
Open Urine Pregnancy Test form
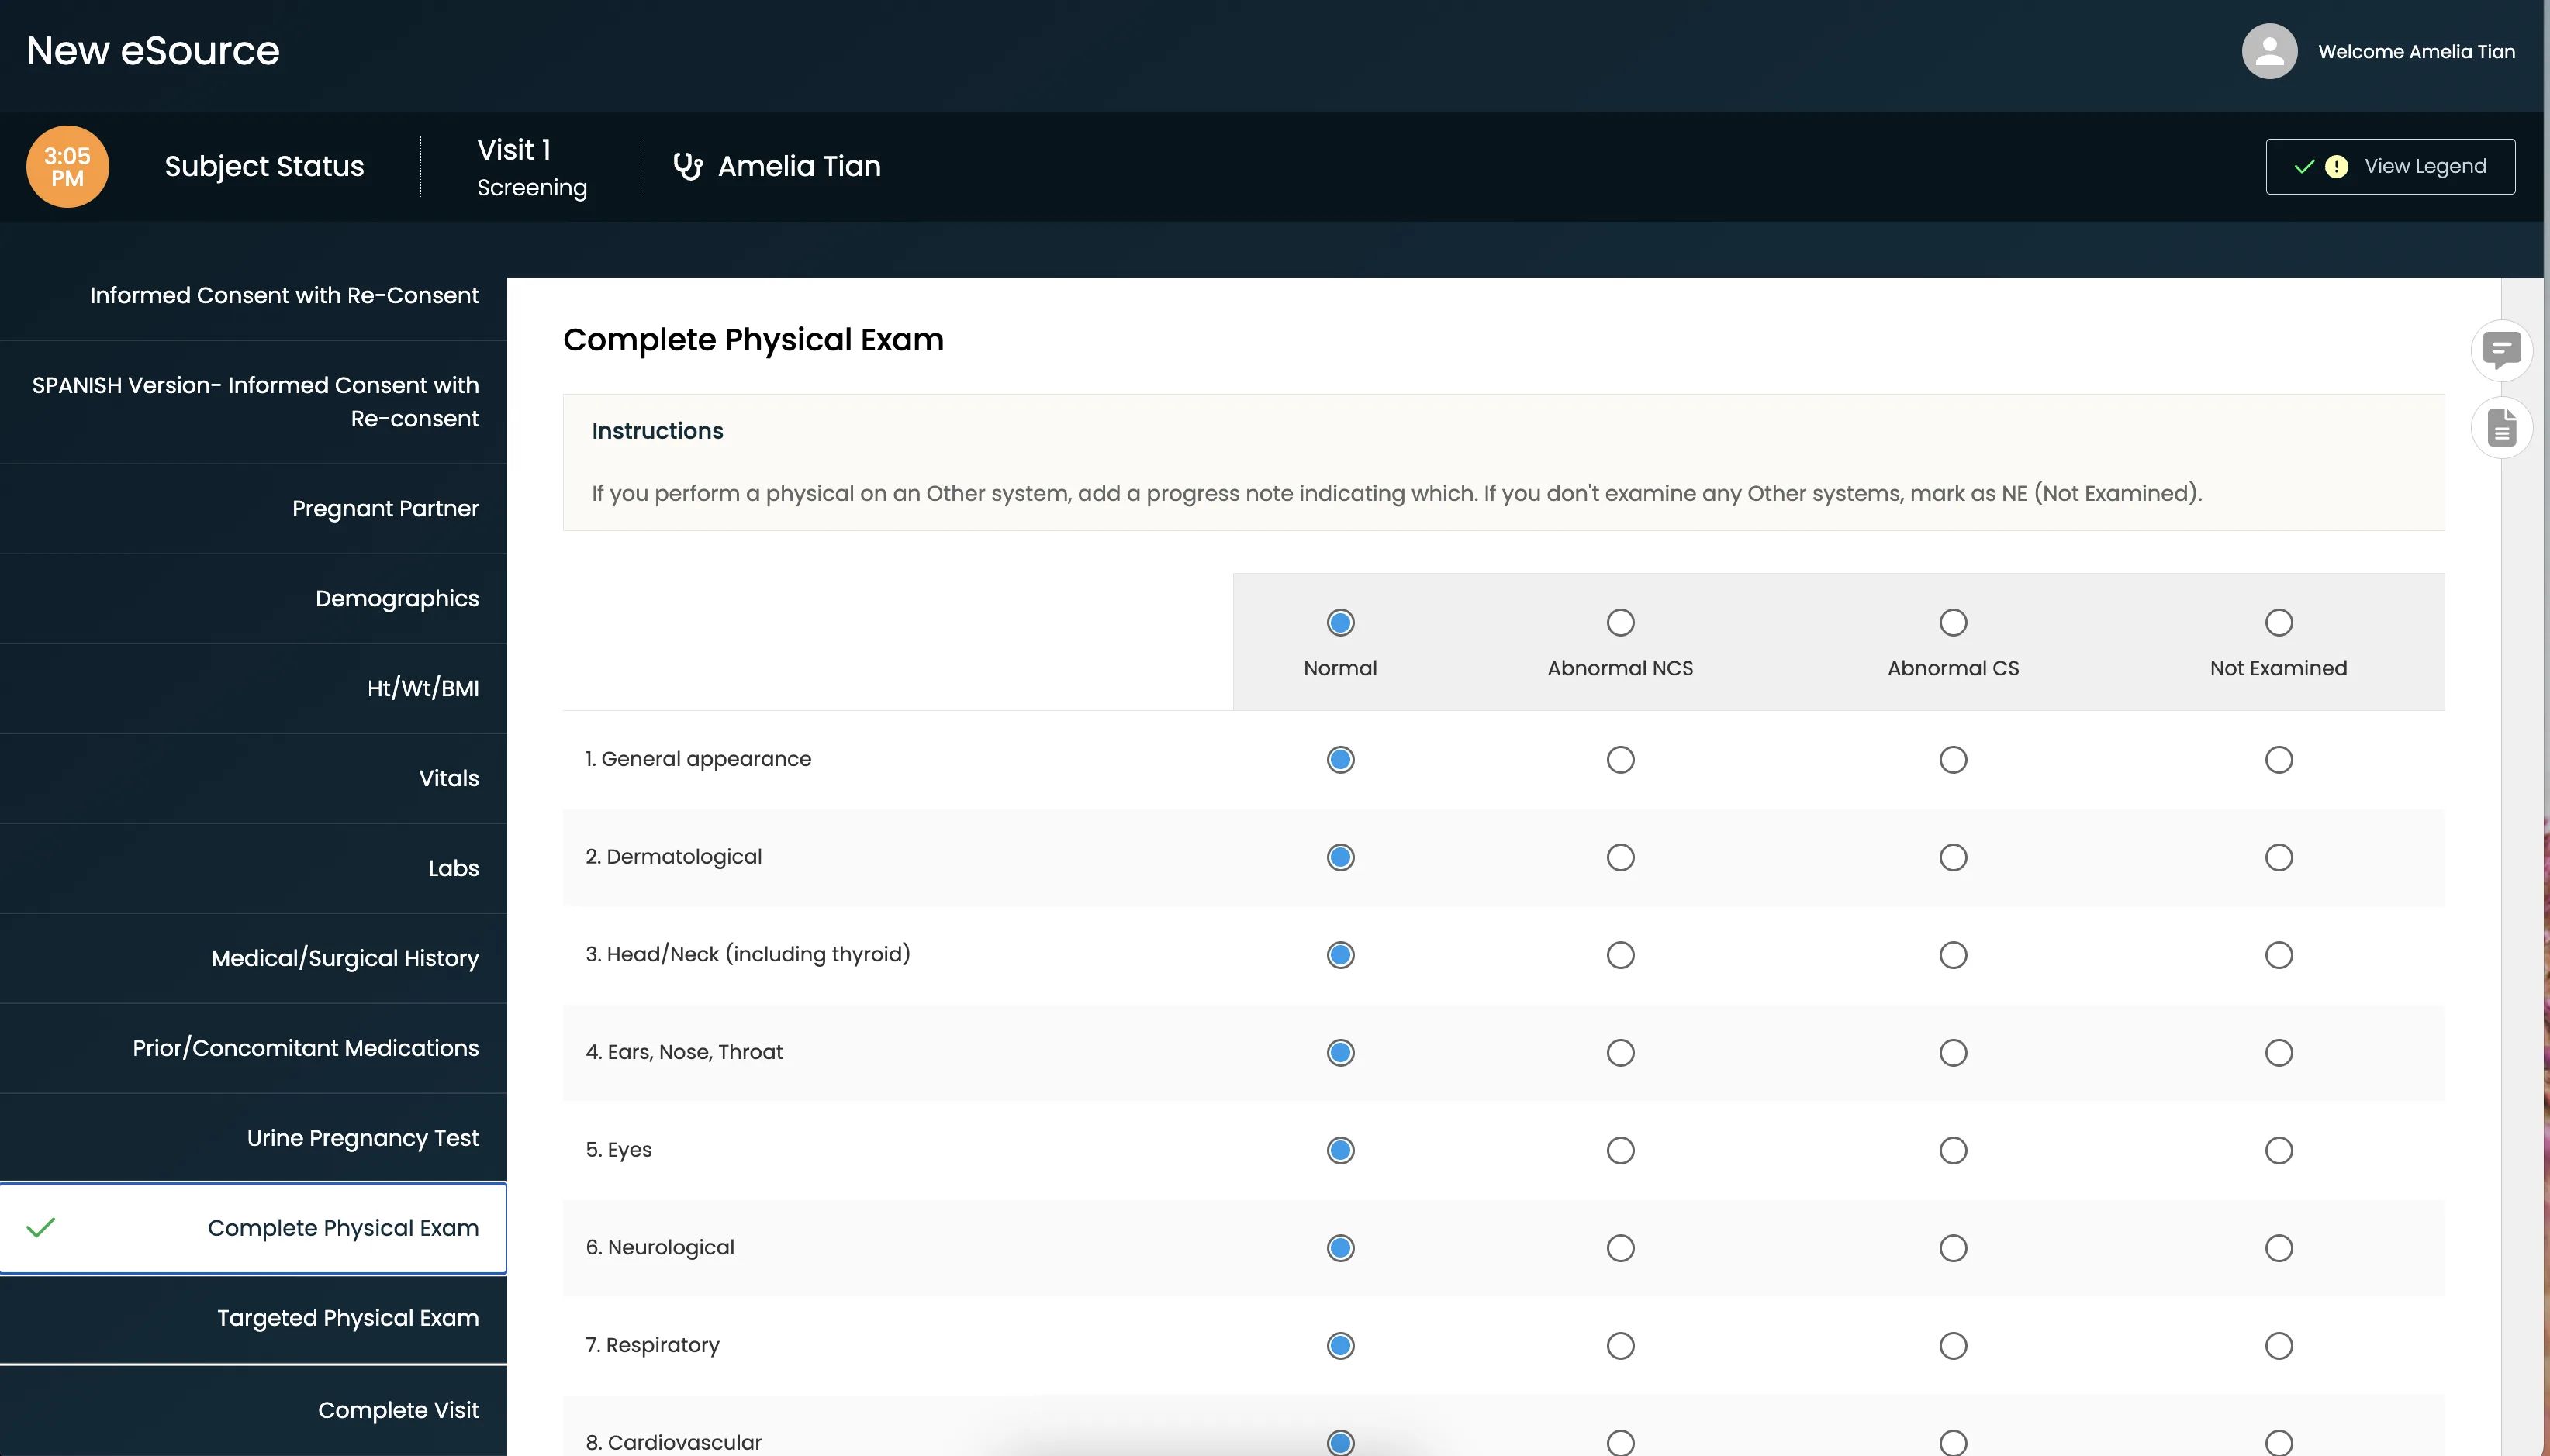(x=253, y=1138)
